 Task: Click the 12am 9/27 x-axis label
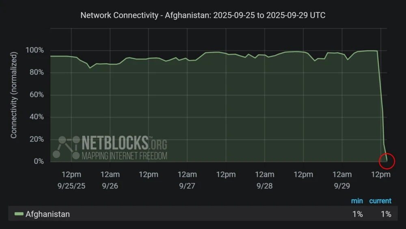(x=187, y=179)
